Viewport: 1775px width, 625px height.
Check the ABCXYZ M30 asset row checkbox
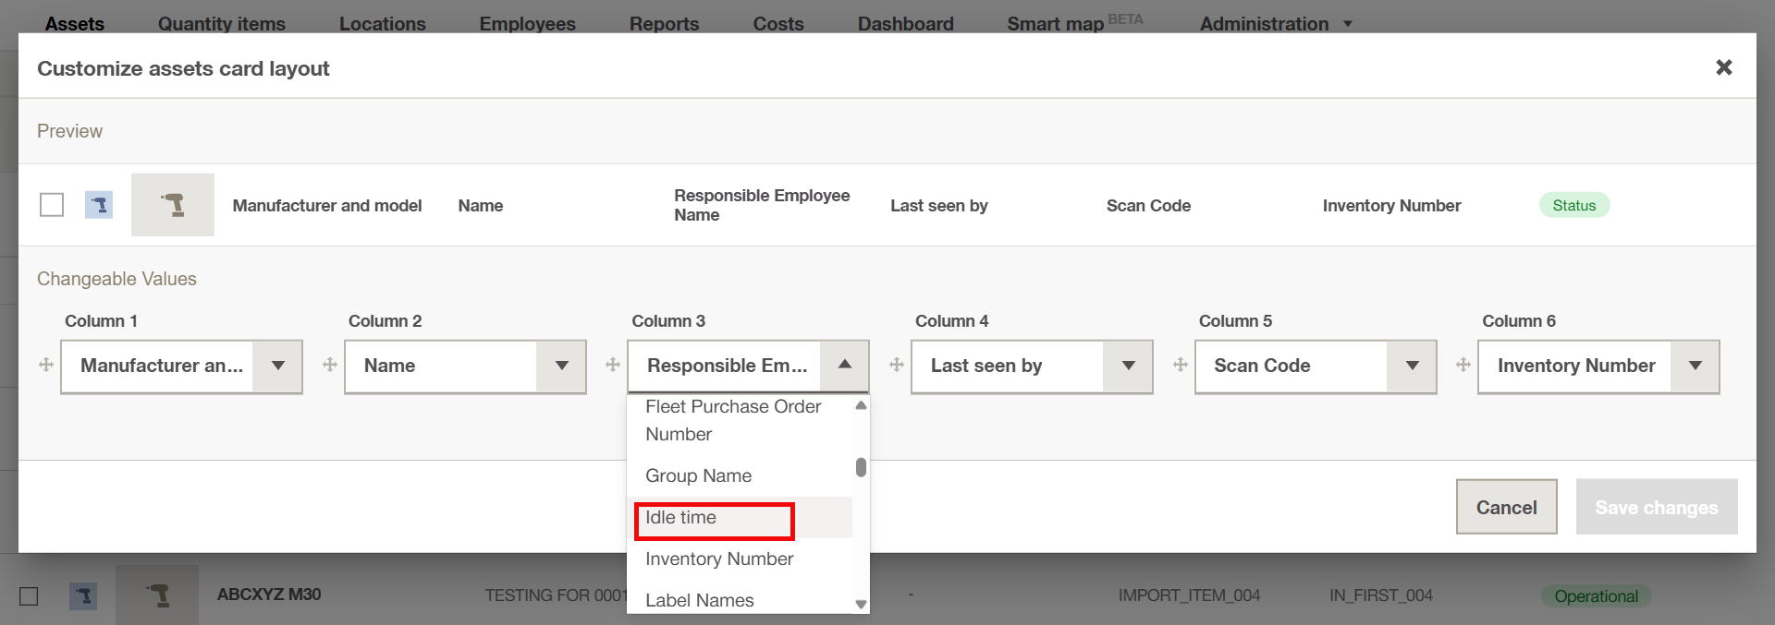coord(30,596)
